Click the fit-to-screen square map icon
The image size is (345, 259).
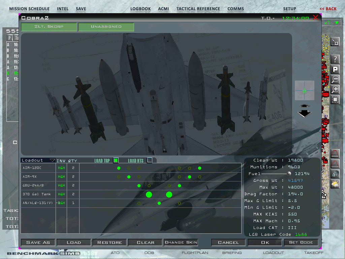click(335, 99)
